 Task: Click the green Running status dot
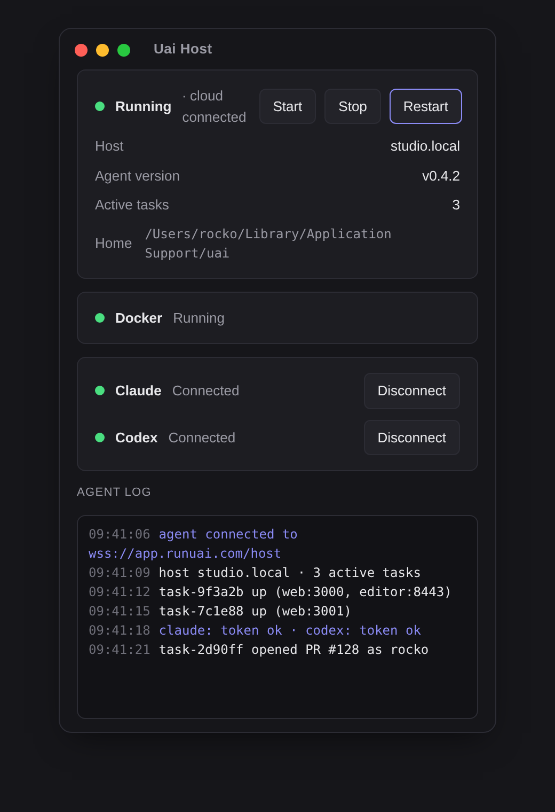point(100,106)
